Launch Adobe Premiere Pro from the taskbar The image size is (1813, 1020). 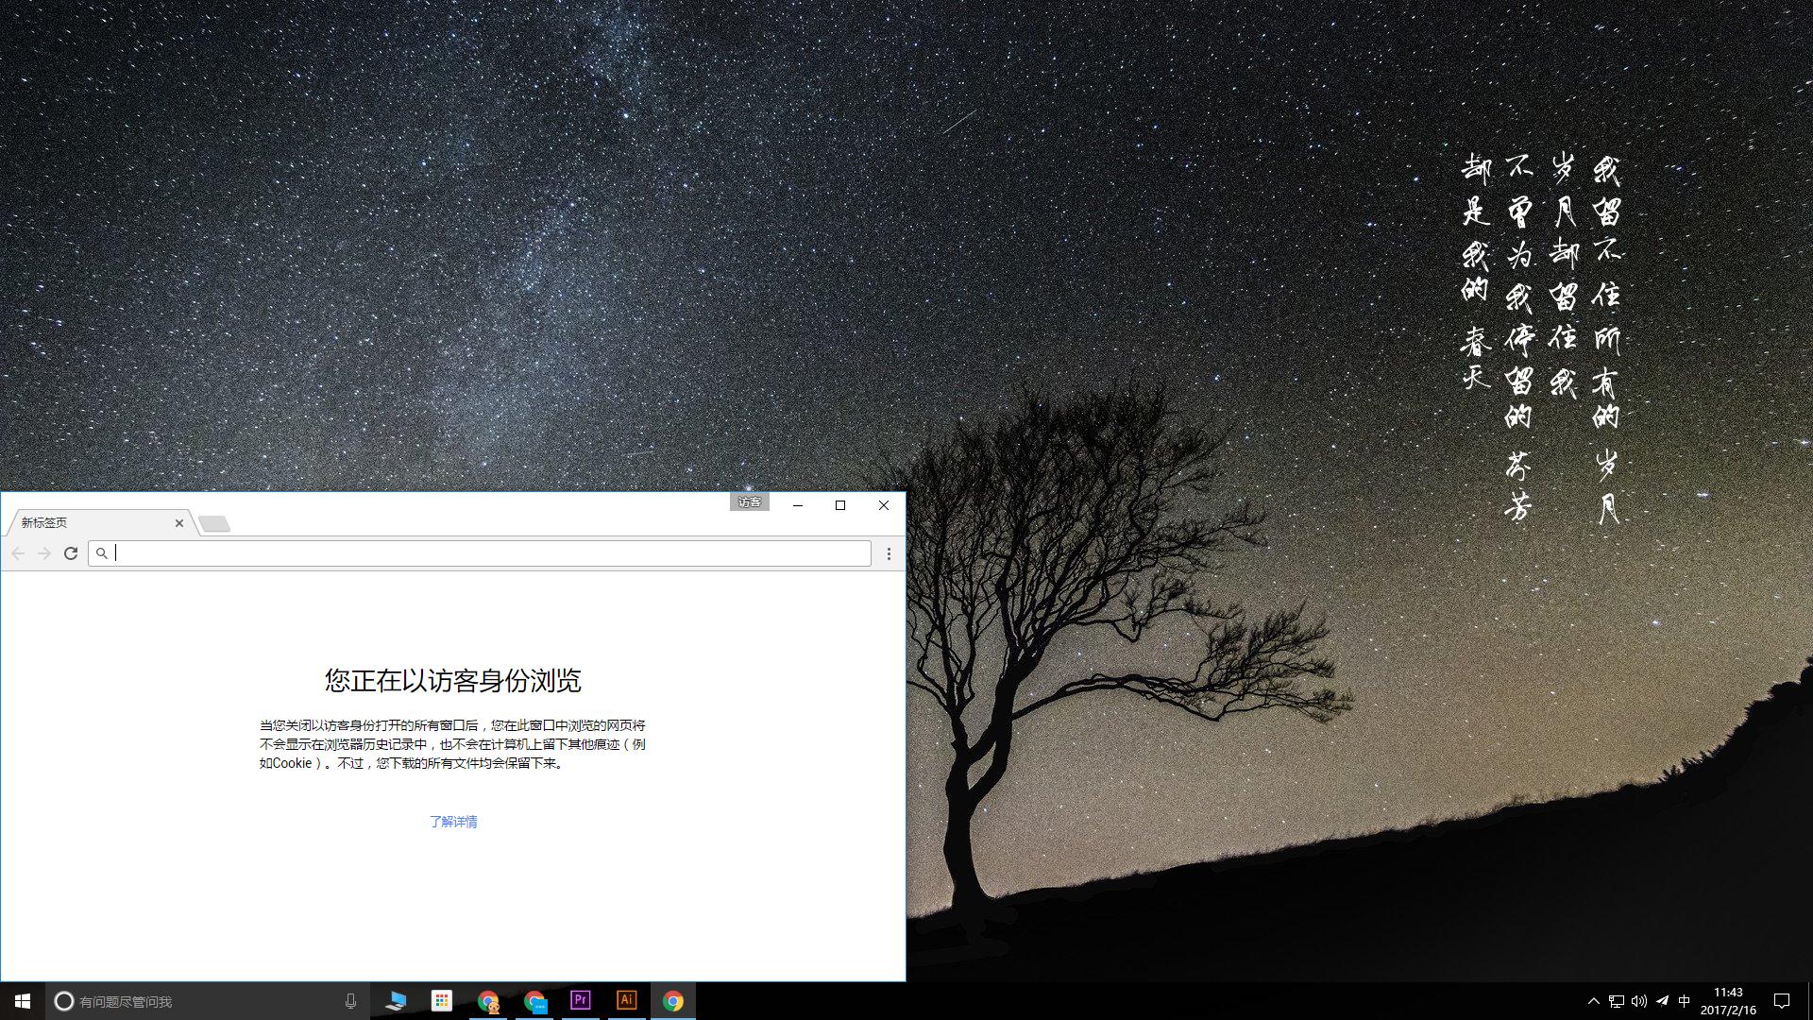(x=580, y=1000)
